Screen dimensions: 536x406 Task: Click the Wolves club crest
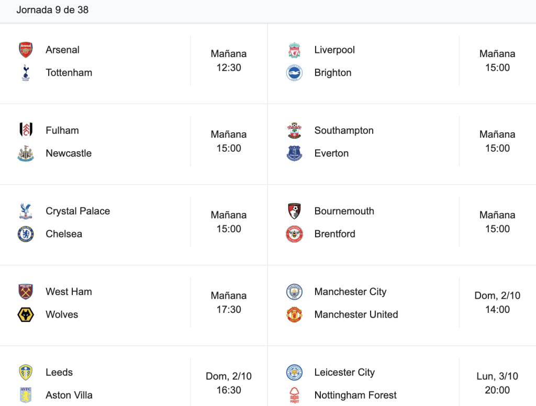coord(26,314)
